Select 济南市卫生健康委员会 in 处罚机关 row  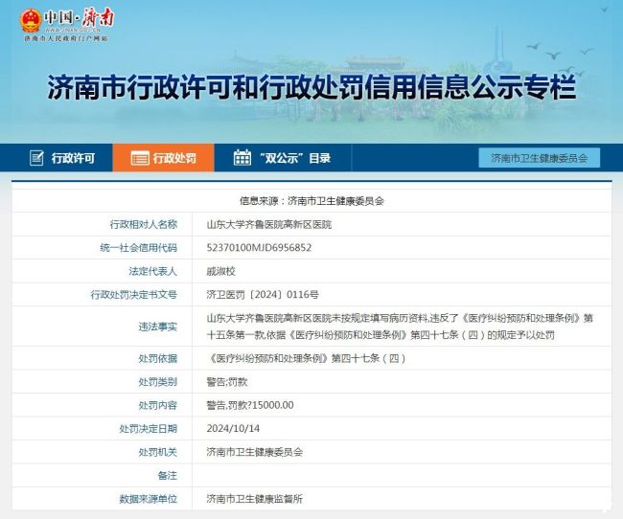coord(255,452)
